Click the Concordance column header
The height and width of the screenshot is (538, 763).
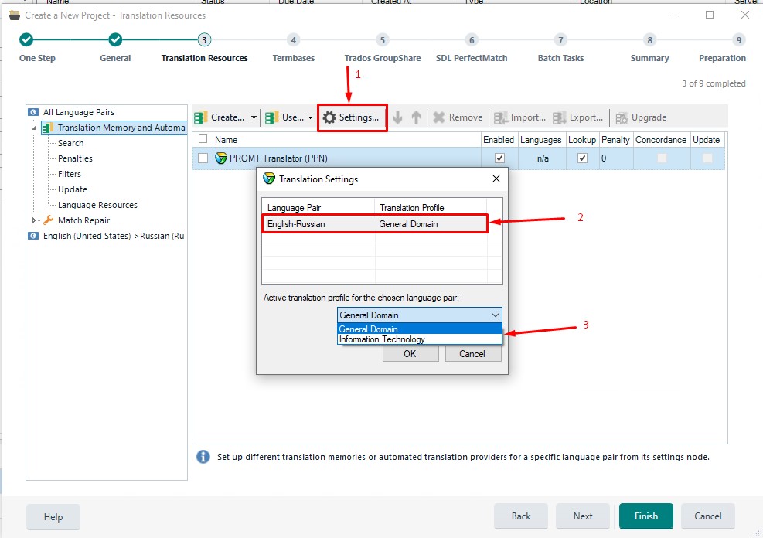coord(661,140)
